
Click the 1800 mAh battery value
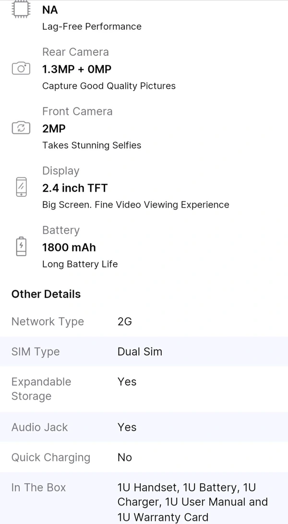tap(69, 248)
